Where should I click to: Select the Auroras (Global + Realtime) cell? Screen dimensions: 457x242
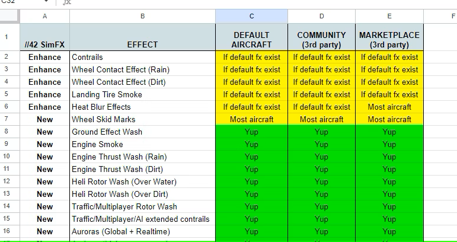pos(142,231)
